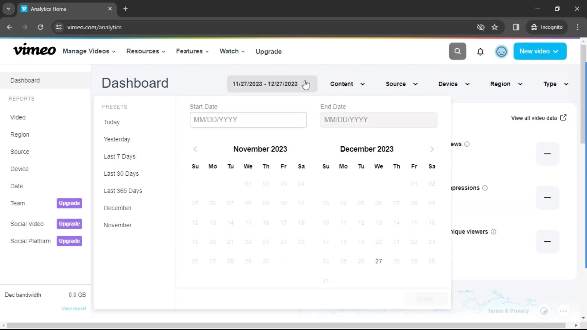Open Social Video report
This screenshot has height=330, width=587.
point(27,224)
